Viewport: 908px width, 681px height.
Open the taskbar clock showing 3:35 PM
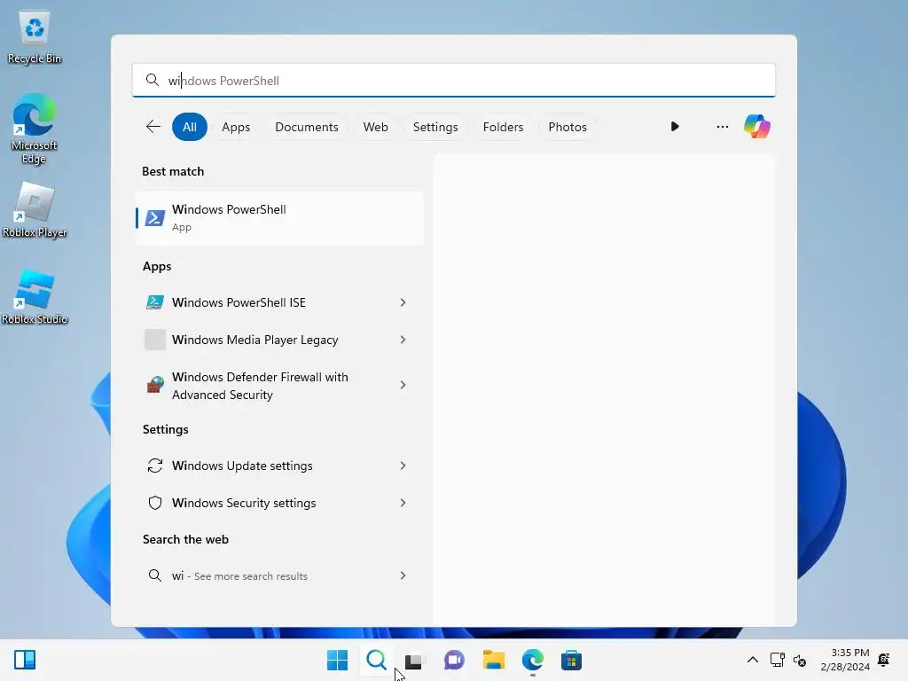click(x=845, y=660)
